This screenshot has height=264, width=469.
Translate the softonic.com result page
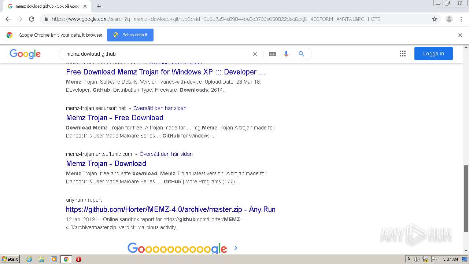click(x=166, y=154)
